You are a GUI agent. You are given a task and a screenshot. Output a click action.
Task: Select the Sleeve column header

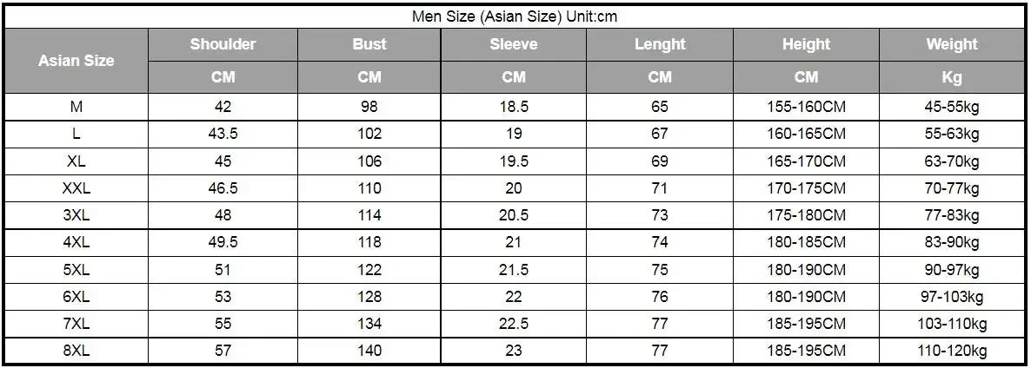click(x=514, y=45)
